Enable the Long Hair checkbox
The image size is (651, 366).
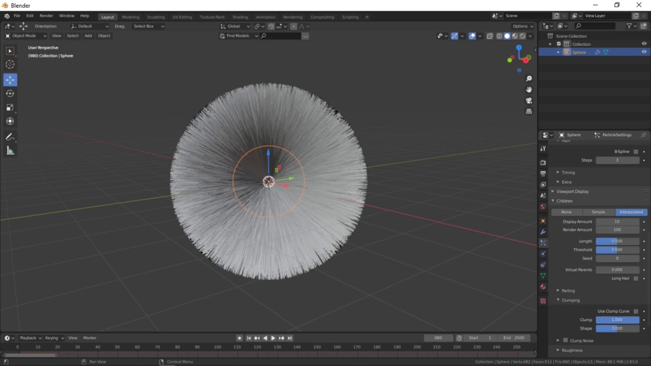coord(636,279)
